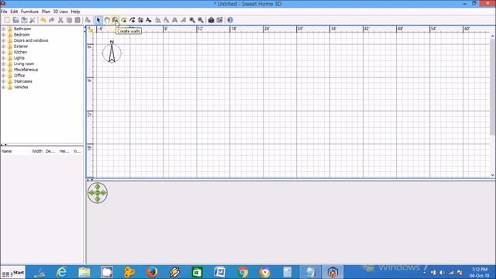
Task: Toggle Bold text style
Action: [174, 20]
